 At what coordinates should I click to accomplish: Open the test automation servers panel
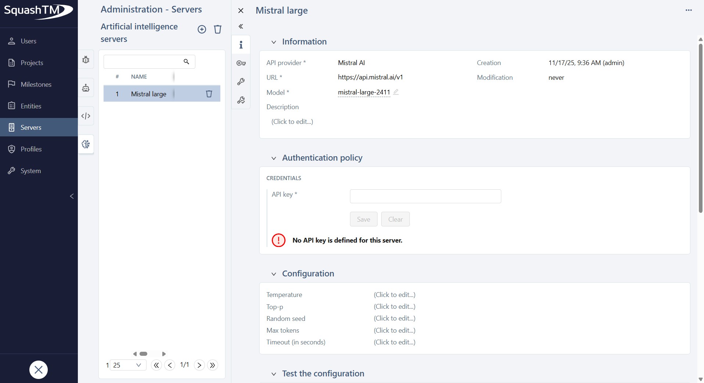(86, 87)
